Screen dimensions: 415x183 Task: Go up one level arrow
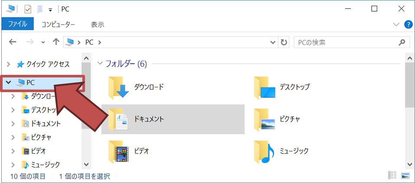click(x=56, y=42)
